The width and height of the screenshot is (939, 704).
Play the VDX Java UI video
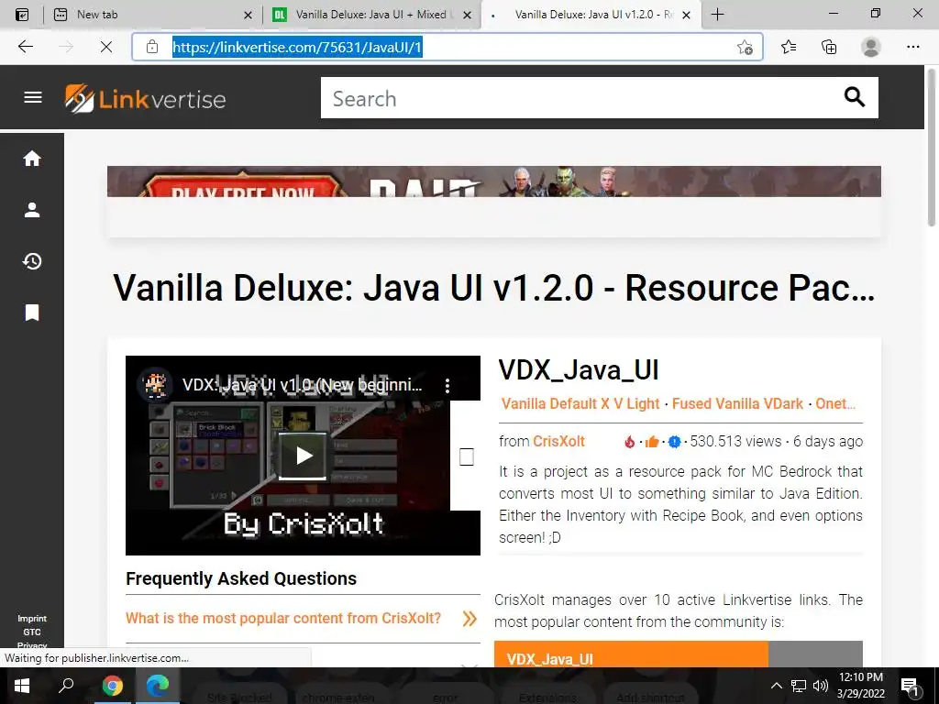303,456
